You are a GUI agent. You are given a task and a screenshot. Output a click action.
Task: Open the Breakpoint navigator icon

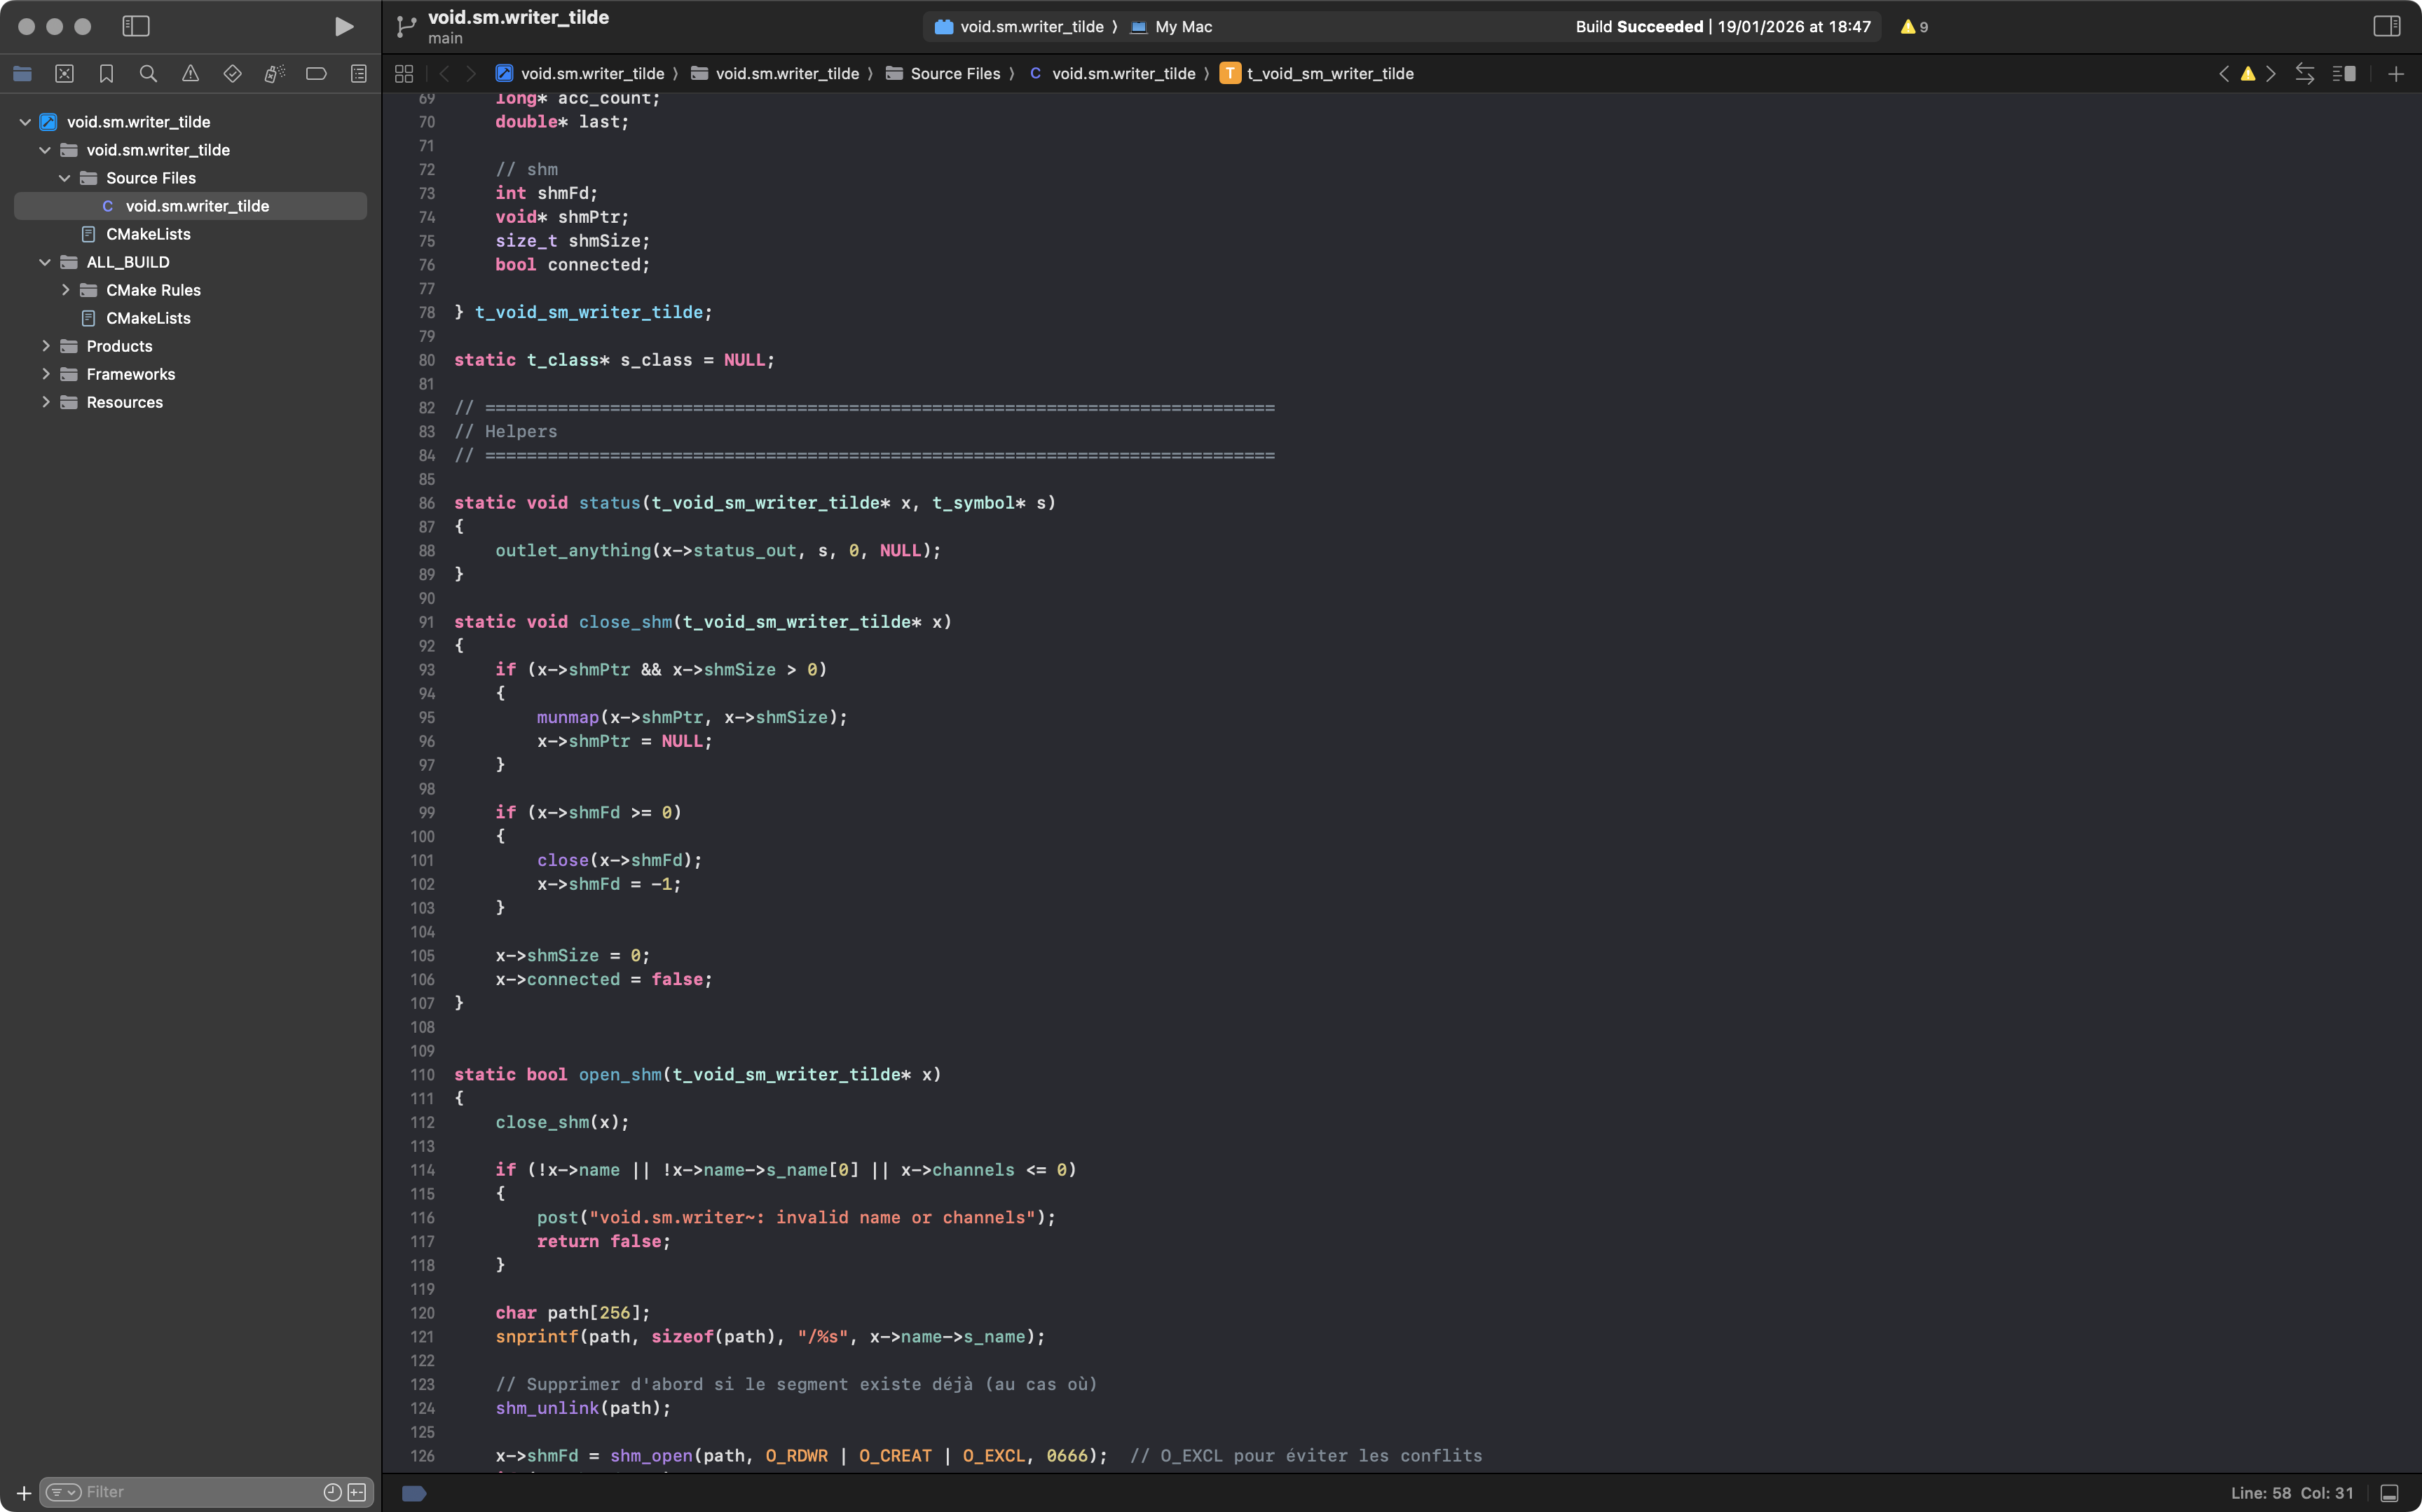(316, 74)
